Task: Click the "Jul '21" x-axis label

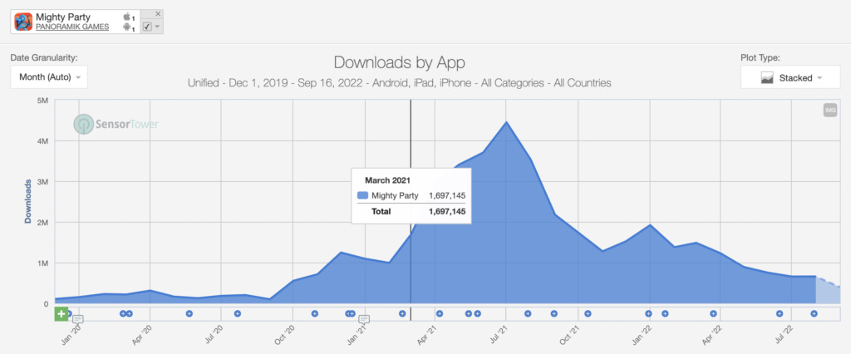Action: click(x=499, y=334)
